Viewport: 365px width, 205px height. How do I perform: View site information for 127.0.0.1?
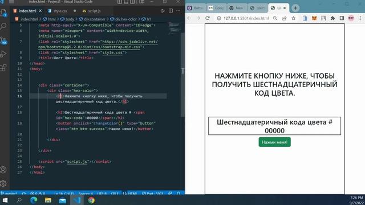tap(219, 18)
